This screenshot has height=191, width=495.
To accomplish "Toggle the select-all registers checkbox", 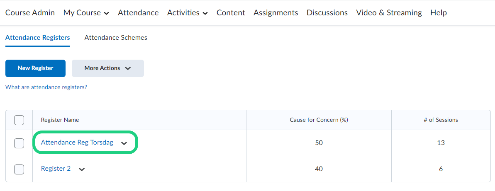I will (19, 120).
